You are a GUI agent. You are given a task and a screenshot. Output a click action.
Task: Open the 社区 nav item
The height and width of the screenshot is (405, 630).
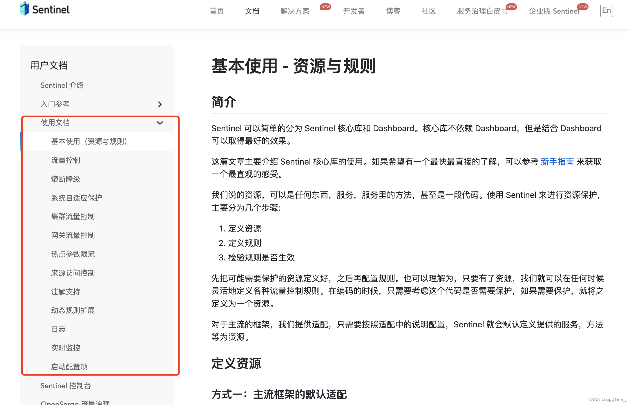[x=428, y=11]
